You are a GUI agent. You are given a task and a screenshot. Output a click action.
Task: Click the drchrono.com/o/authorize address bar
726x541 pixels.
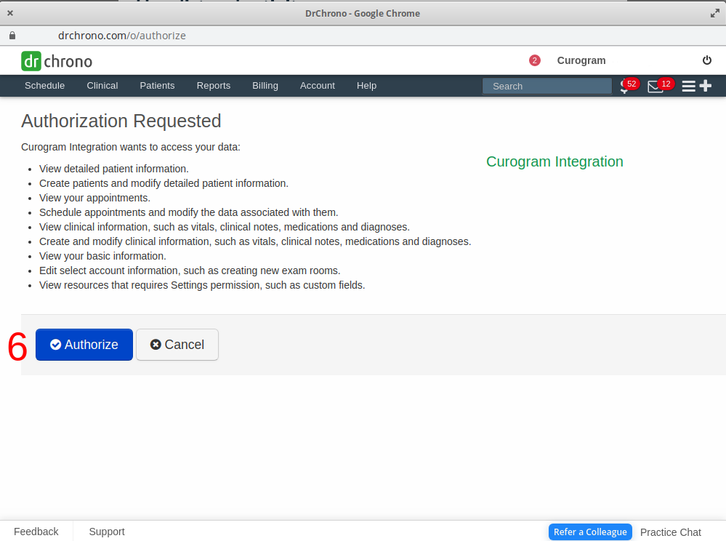(122, 36)
